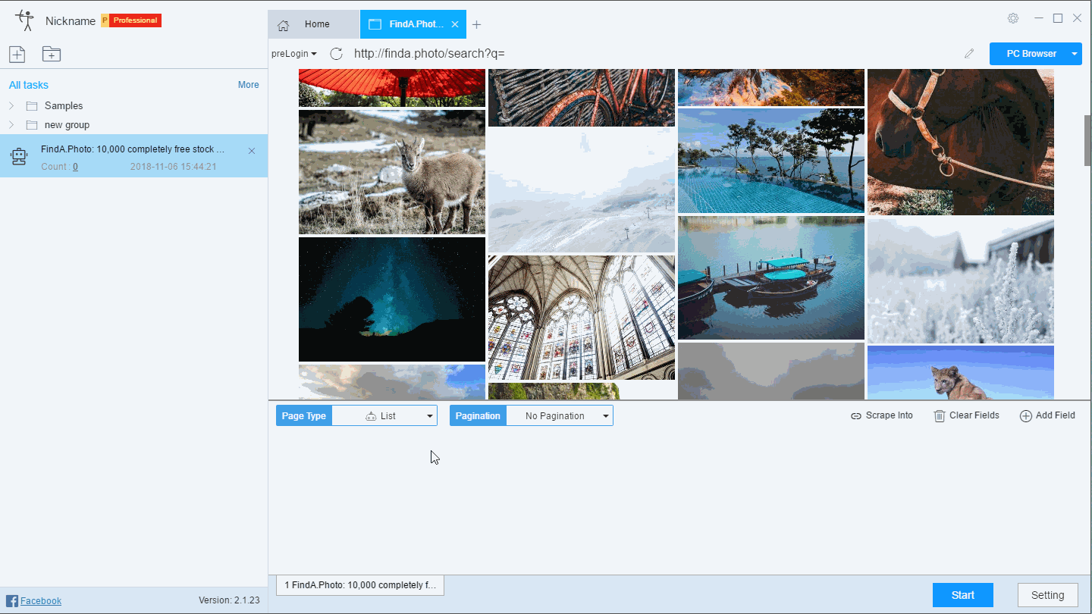The height and width of the screenshot is (614, 1092).
Task: Open the preLogin dropdown
Action: [294, 53]
